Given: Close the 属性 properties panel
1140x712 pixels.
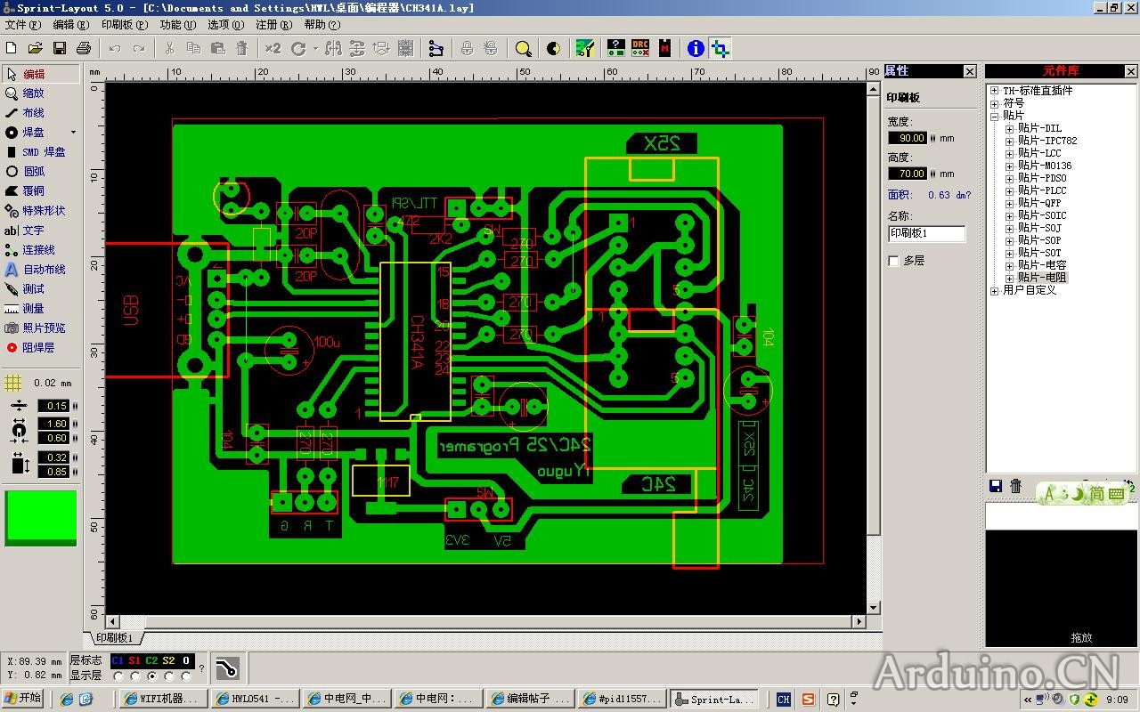Looking at the screenshot, I should click(x=970, y=71).
